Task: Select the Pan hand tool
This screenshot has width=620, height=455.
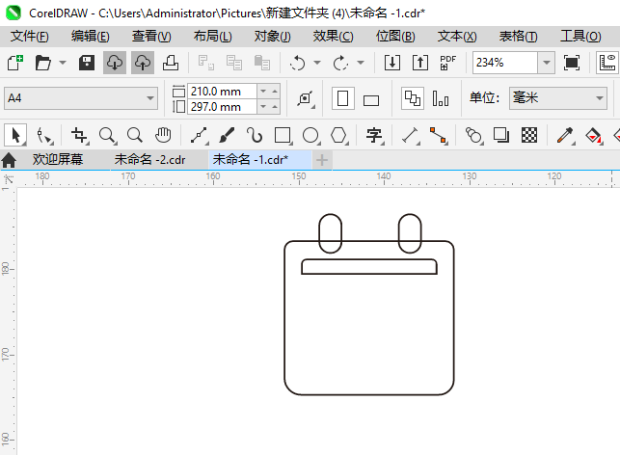Action: point(163,135)
